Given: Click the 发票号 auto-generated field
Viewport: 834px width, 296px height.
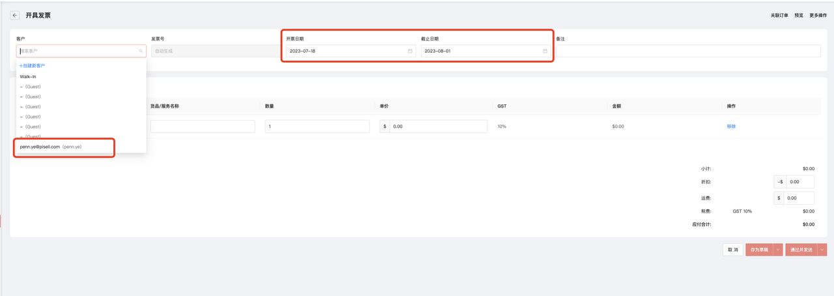Looking at the screenshot, I should pos(216,51).
